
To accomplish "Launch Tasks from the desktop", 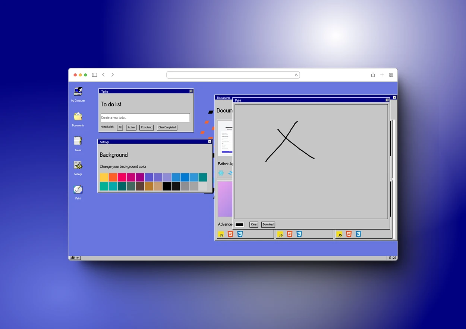I will [x=78, y=141].
